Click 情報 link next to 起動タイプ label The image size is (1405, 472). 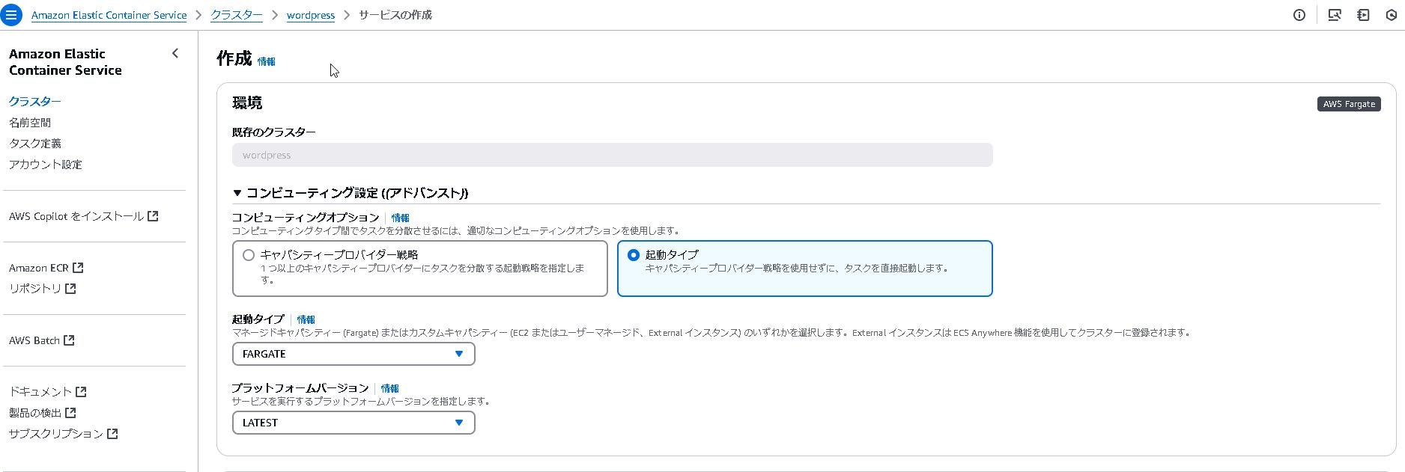(x=306, y=320)
